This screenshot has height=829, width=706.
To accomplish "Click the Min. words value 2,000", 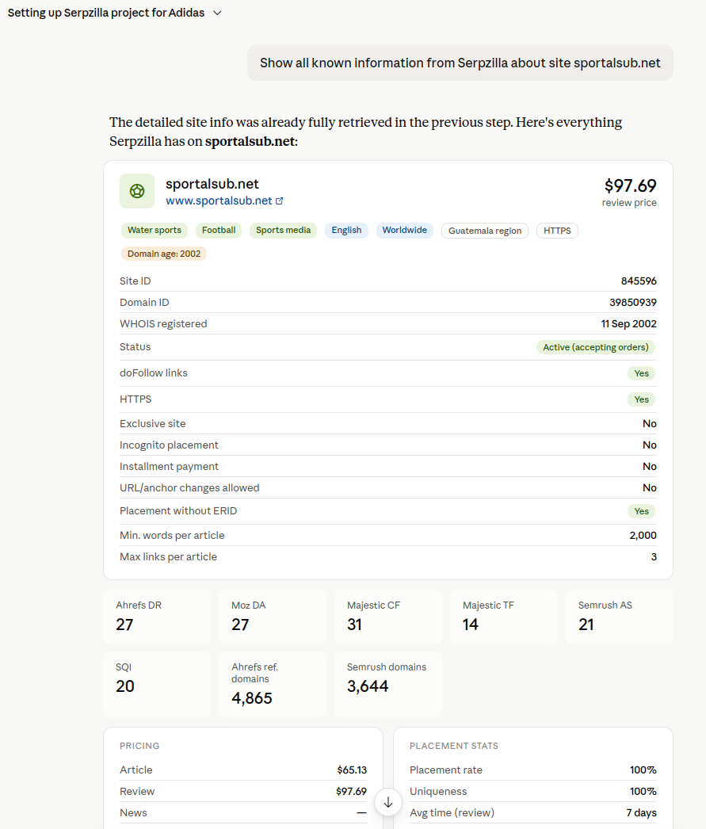I will [x=643, y=535].
